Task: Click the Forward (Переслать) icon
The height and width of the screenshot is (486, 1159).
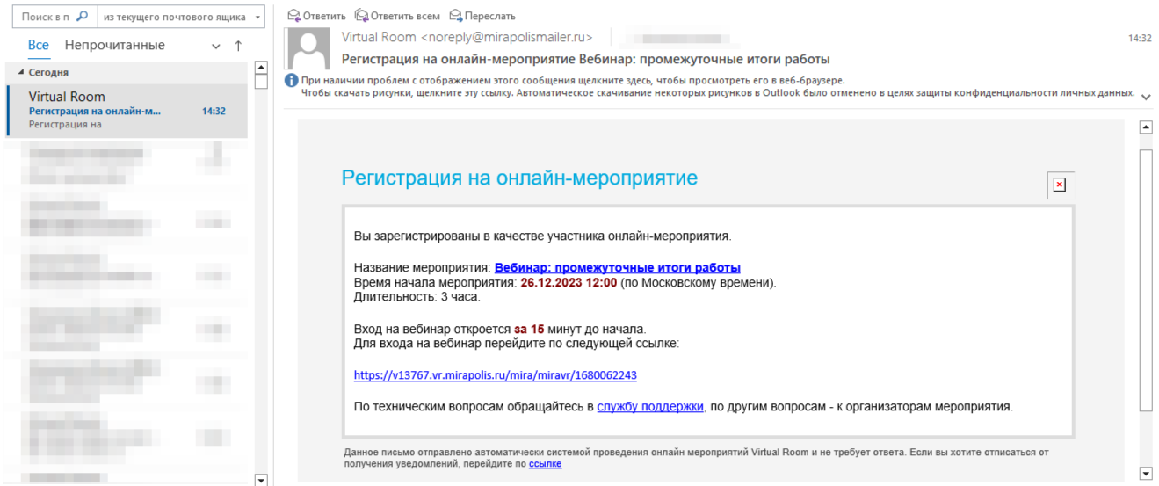Action: point(455,16)
